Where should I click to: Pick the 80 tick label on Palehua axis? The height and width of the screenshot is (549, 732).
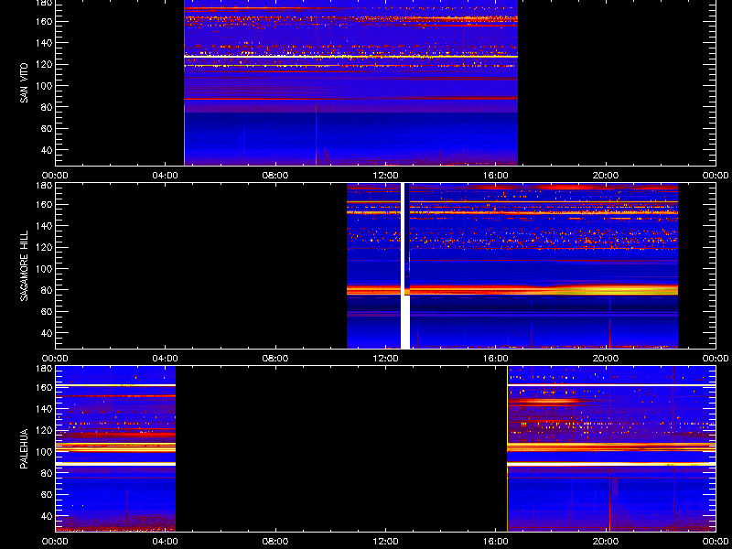coord(46,473)
